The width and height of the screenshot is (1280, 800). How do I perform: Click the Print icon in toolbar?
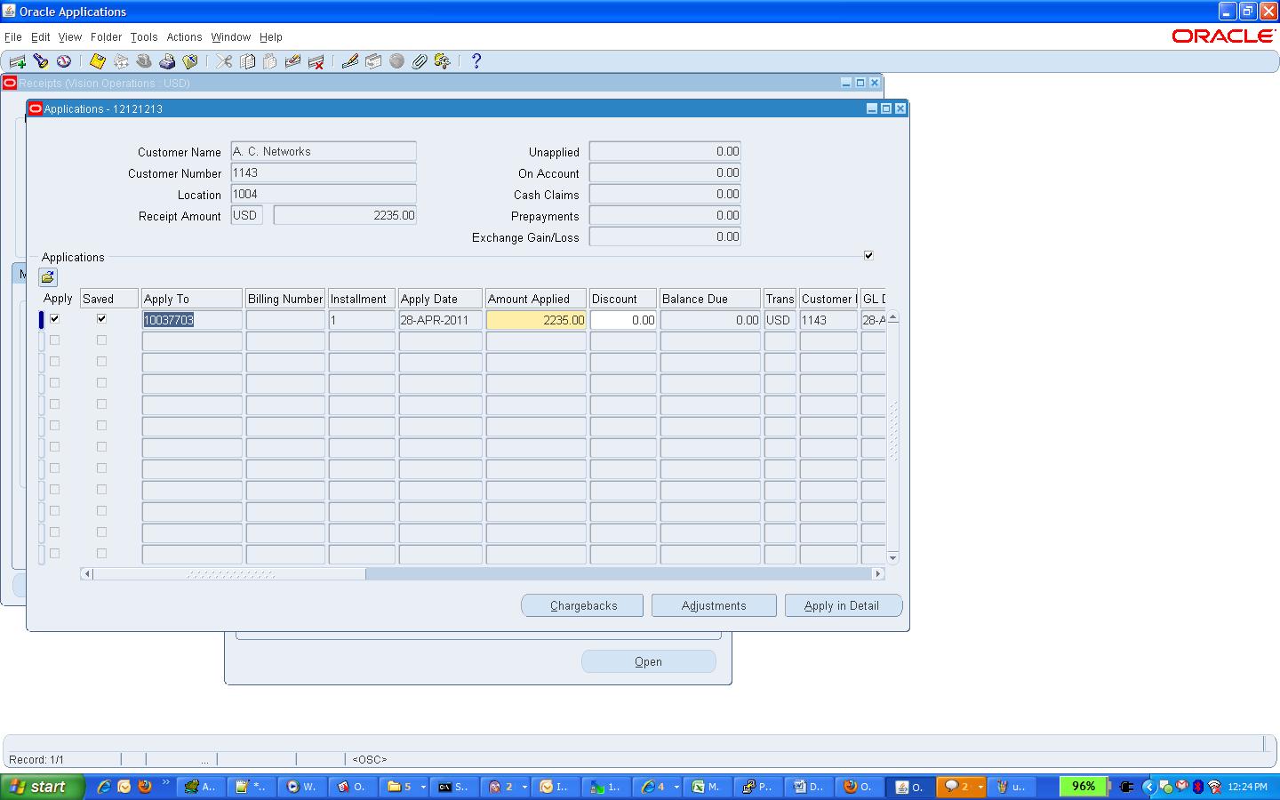click(167, 61)
